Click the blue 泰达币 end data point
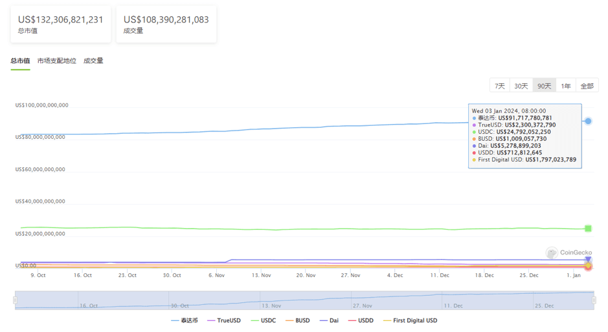Image resolution: width=608 pixels, height=332 pixels. tap(589, 121)
